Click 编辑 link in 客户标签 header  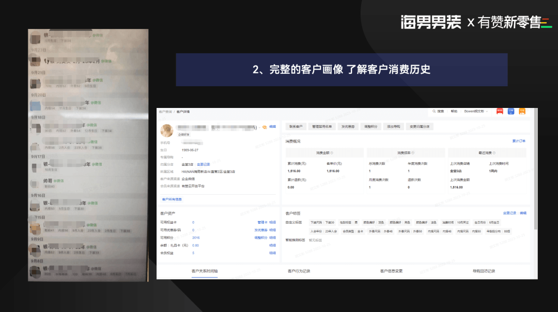[523, 213]
